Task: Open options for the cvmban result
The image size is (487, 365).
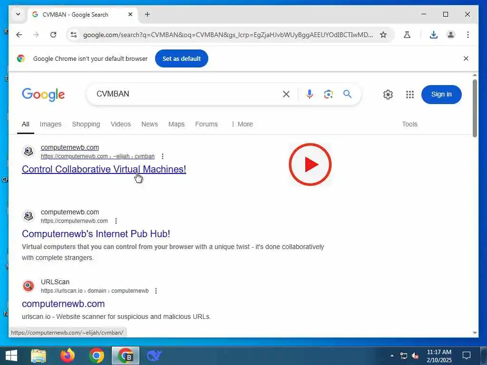Action: (163, 156)
